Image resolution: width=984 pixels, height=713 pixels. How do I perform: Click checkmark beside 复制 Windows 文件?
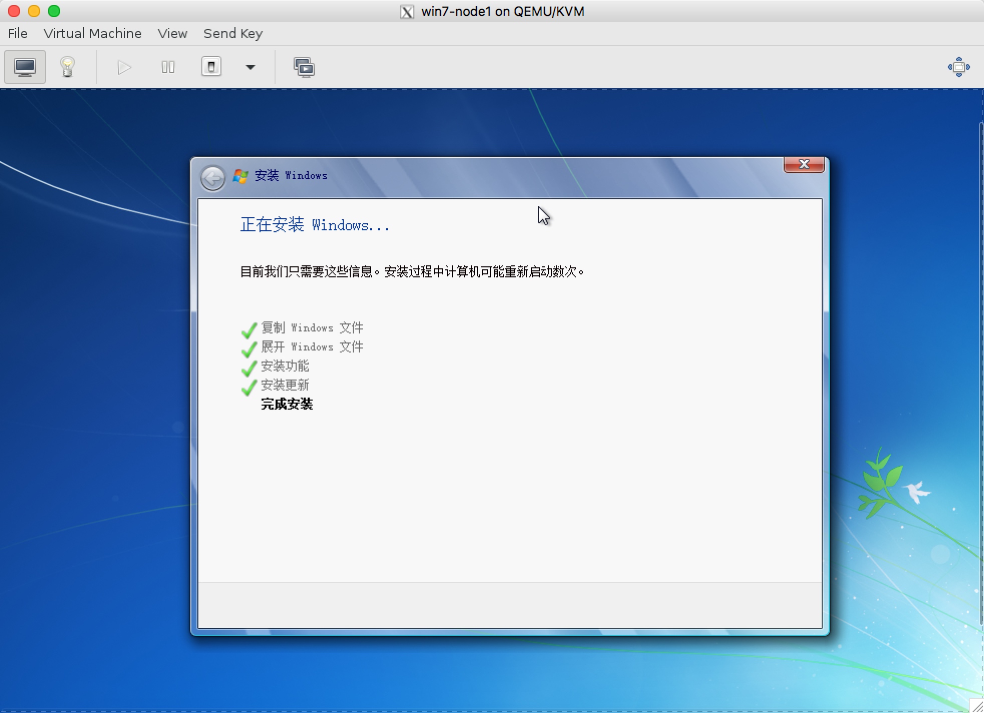[249, 330]
